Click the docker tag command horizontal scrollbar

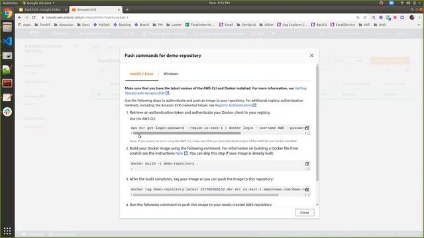pos(205,195)
